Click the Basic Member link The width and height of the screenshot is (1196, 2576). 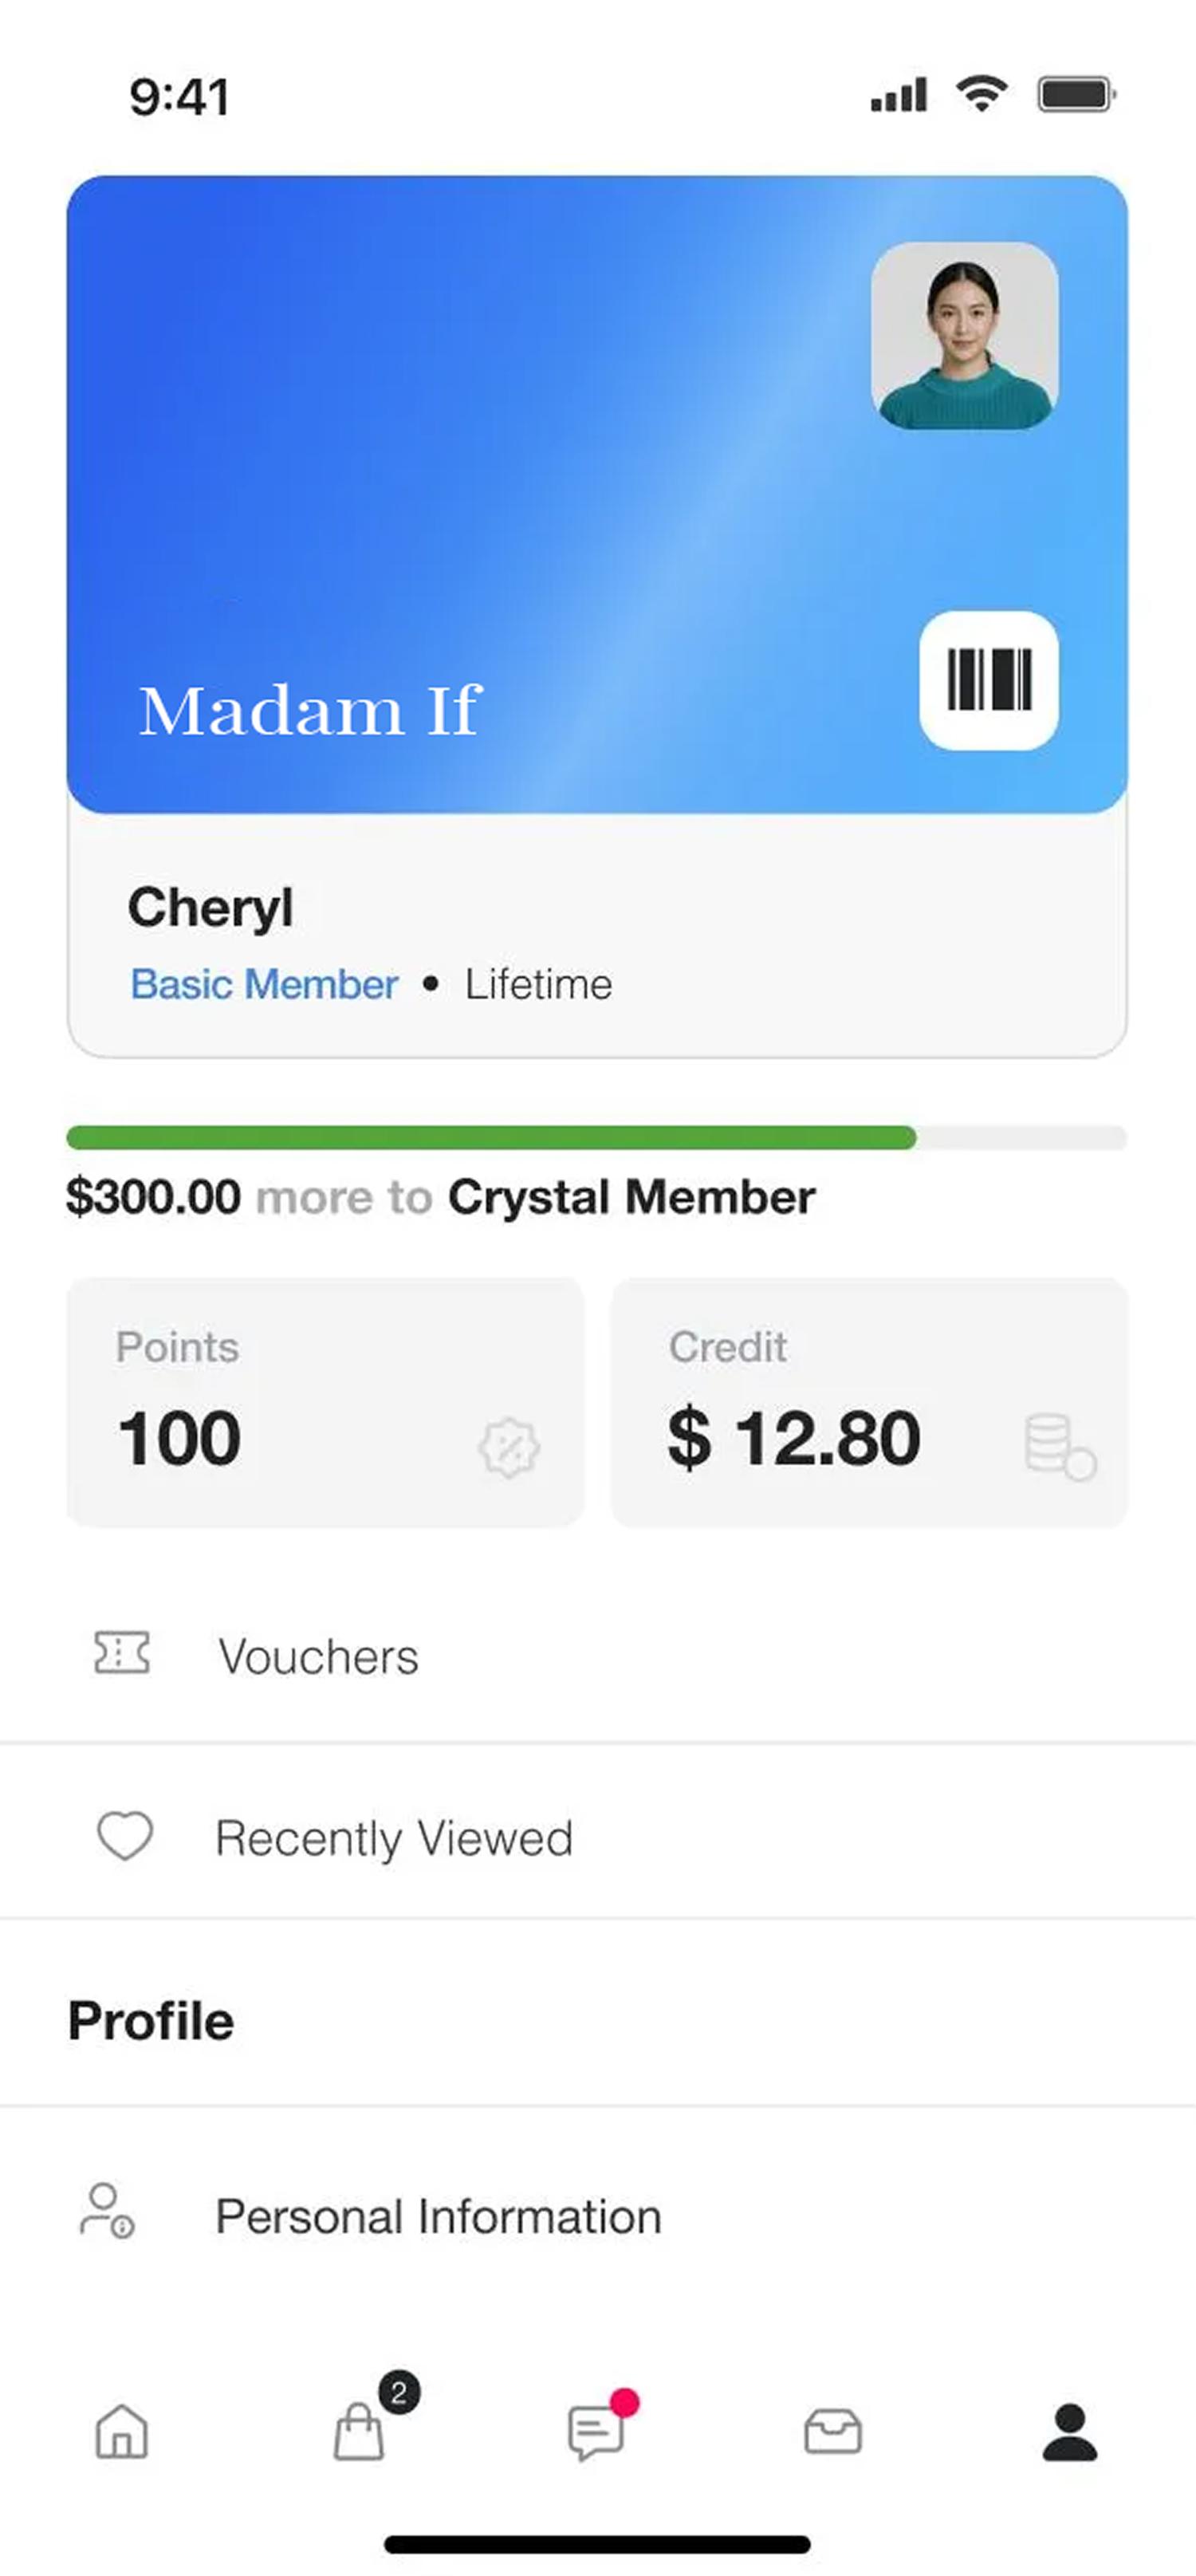click(x=264, y=984)
